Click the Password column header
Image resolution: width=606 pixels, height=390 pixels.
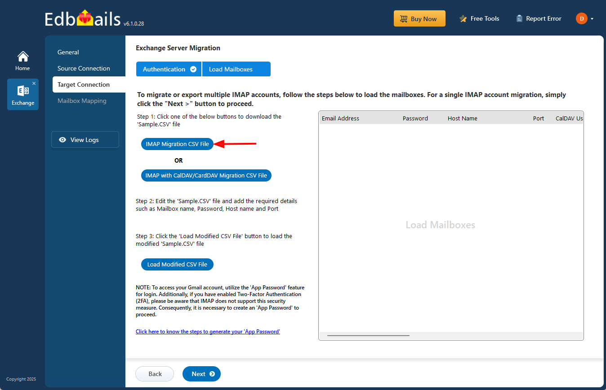pos(415,118)
